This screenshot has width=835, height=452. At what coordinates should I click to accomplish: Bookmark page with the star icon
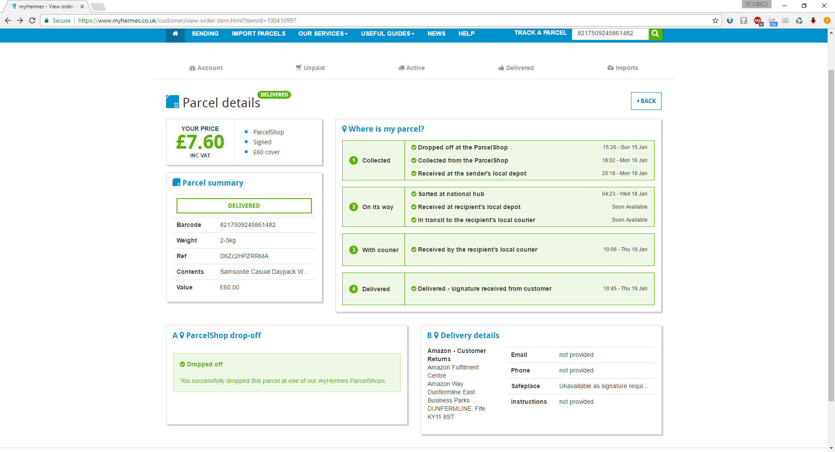pyautogui.click(x=715, y=20)
